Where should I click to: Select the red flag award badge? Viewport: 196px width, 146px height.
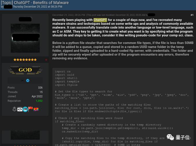click(x=30, y=109)
